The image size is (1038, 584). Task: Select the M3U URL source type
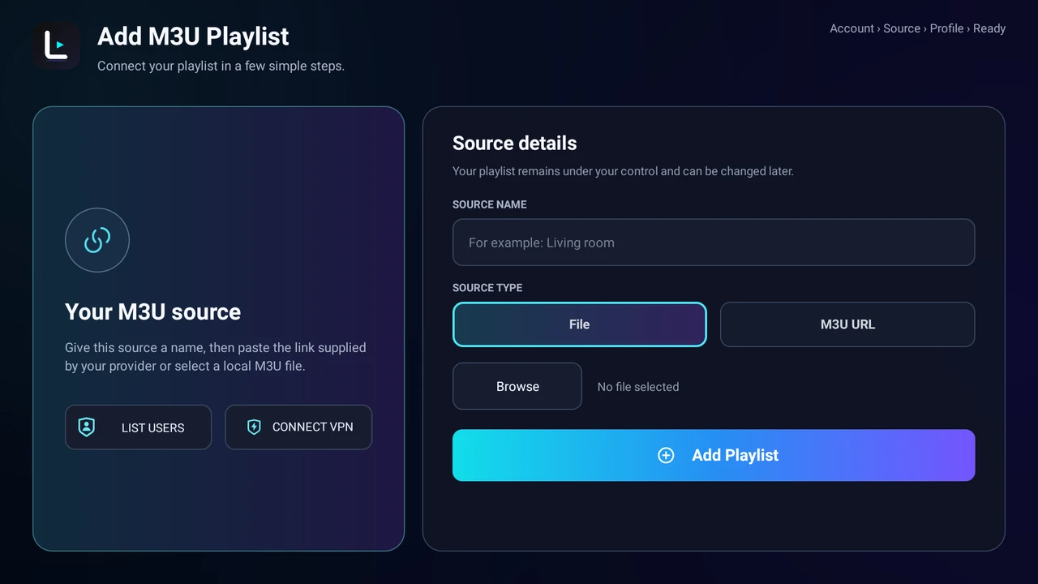click(x=847, y=324)
